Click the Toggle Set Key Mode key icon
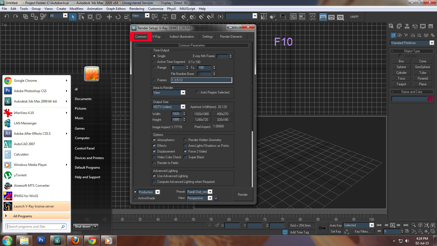 click(322, 228)
